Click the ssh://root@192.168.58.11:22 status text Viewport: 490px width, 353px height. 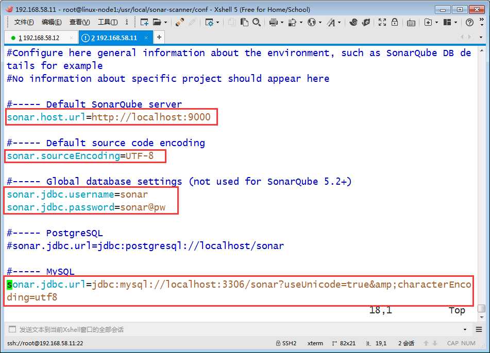(45, 343)
